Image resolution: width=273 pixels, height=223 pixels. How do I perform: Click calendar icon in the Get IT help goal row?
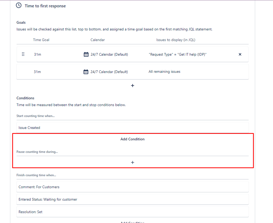[x=86, y=54]
